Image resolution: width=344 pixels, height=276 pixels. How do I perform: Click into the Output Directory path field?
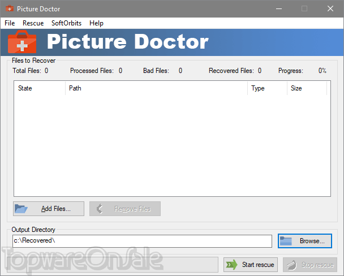pyautogui.click(x=142, y=241)
